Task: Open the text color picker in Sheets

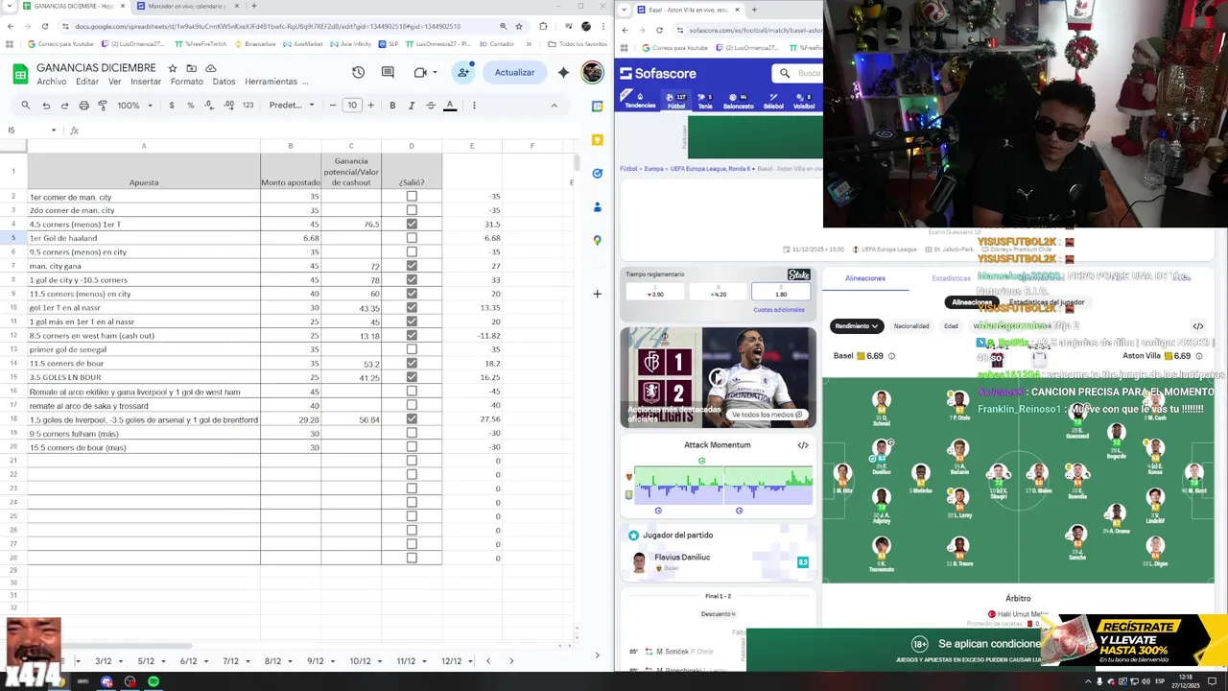Action: pos(449,106)
